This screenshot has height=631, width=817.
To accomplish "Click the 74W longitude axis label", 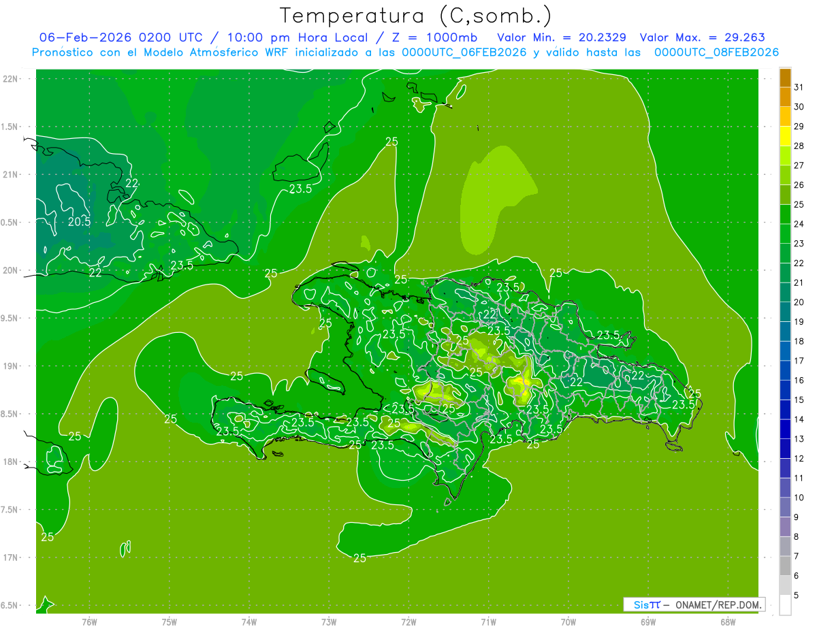I will coord(249,622).
